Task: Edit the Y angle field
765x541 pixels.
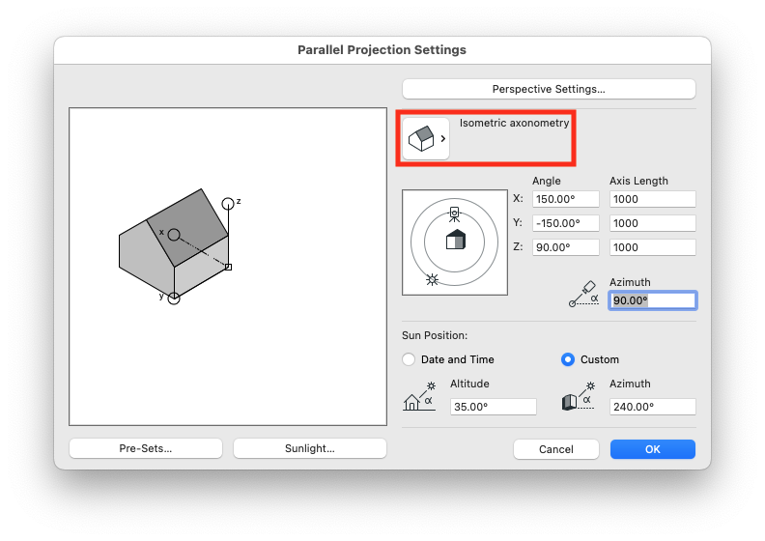Action: [565, 223]
